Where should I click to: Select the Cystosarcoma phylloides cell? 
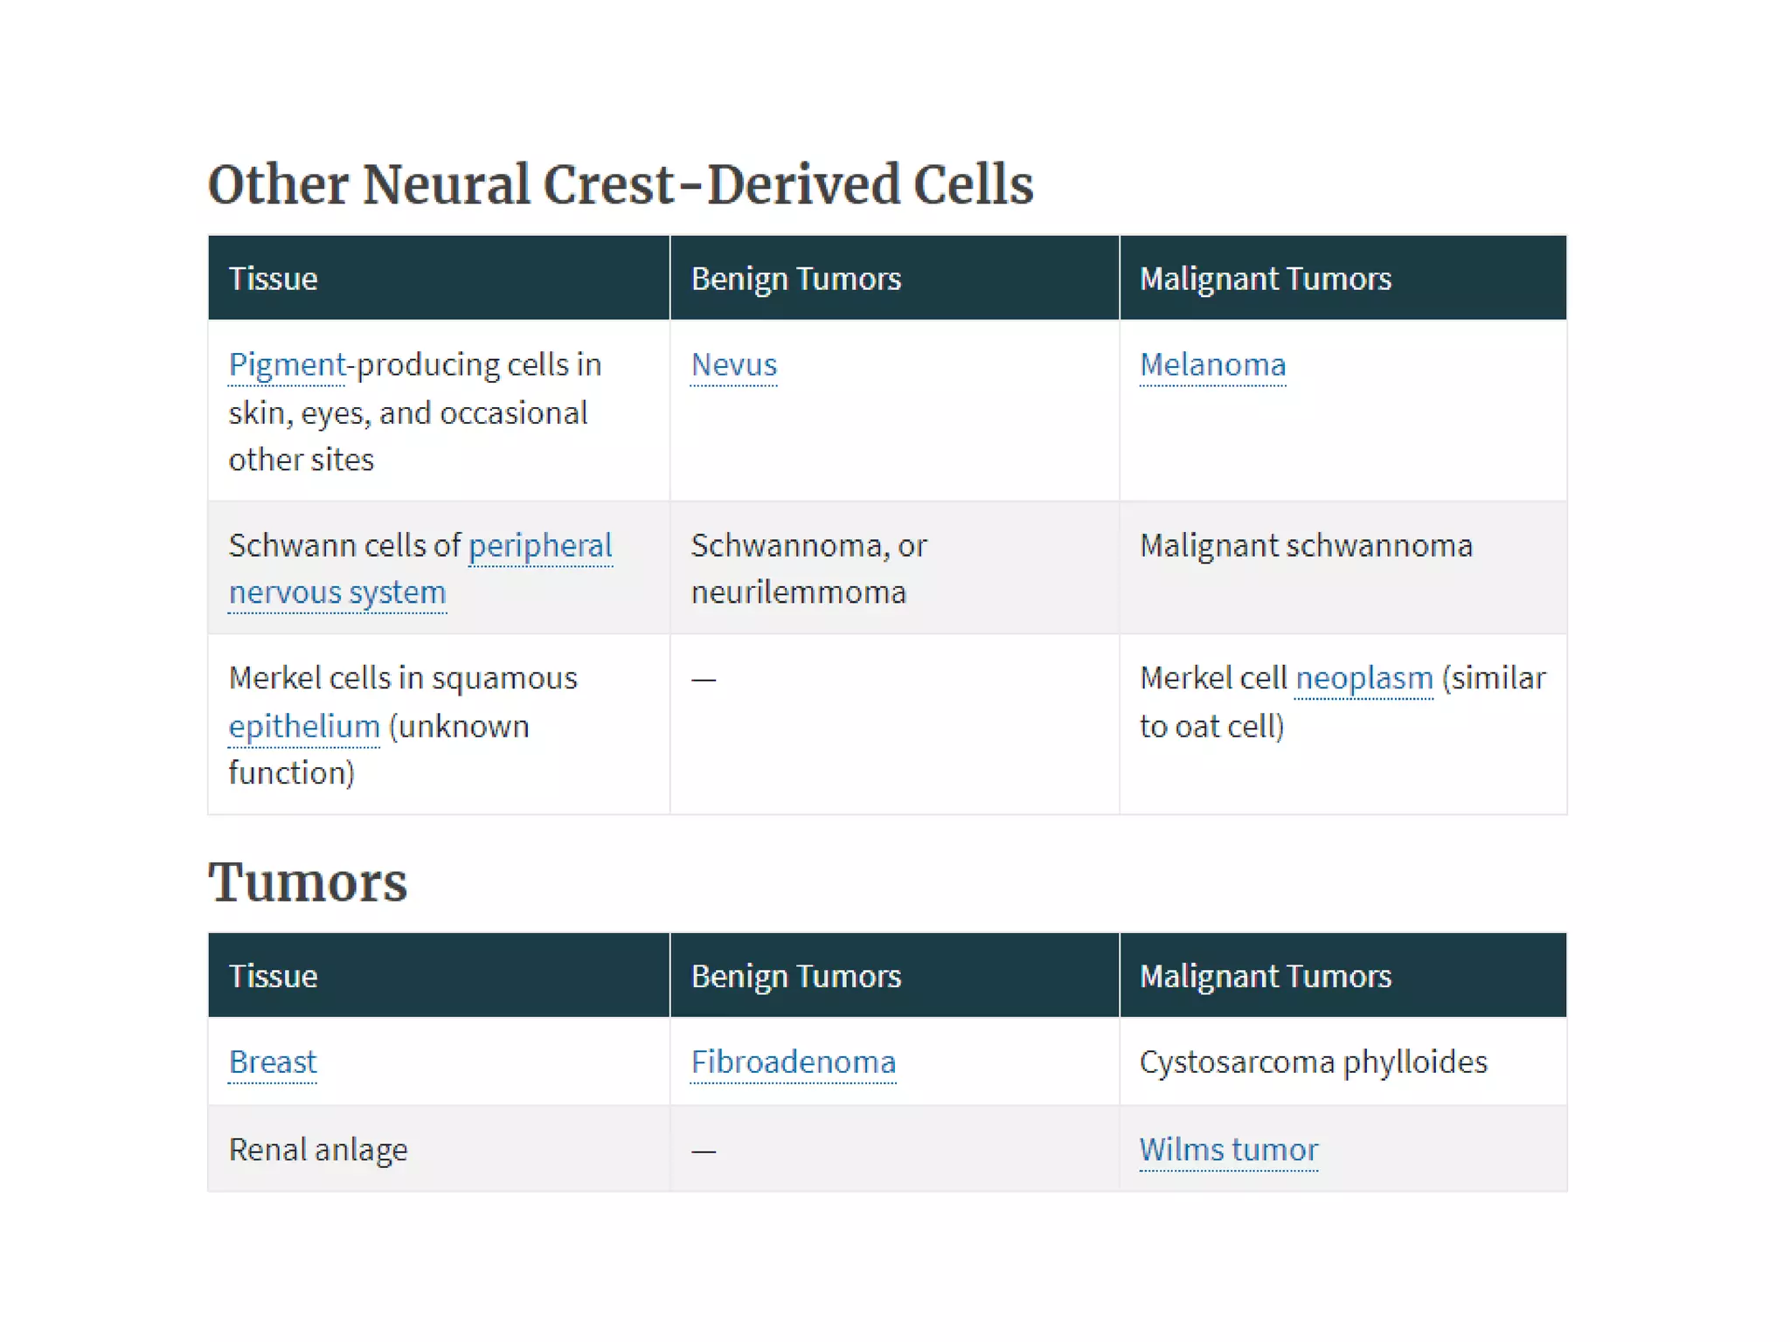click(x=1313, y=1062)
